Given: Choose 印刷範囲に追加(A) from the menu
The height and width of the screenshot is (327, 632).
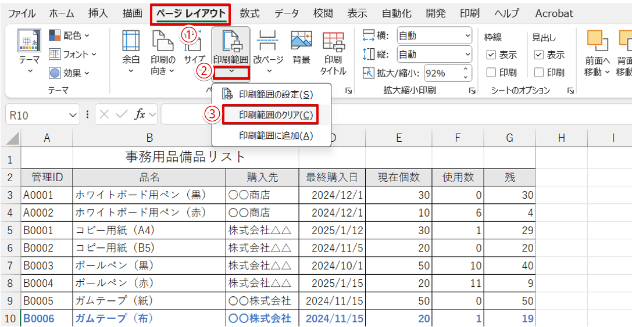Looking at the screenshot, I should pyautogui.click(x=272, y=135).
